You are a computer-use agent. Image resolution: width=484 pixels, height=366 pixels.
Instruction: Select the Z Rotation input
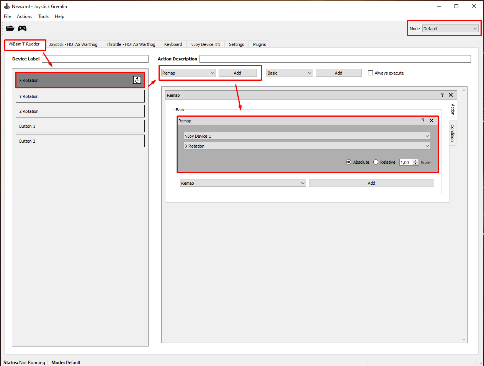pyautogui.click(x=80, y=111)
